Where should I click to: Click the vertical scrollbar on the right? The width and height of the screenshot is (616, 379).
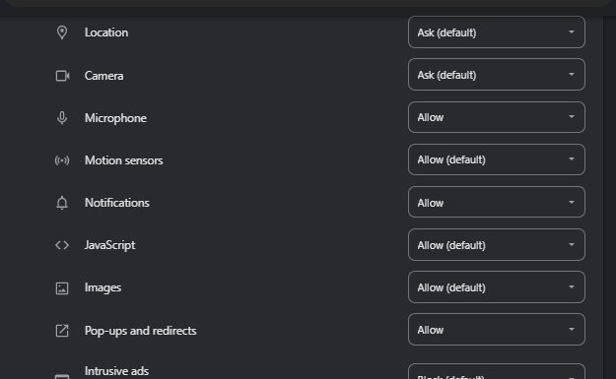tap(609, 196)
